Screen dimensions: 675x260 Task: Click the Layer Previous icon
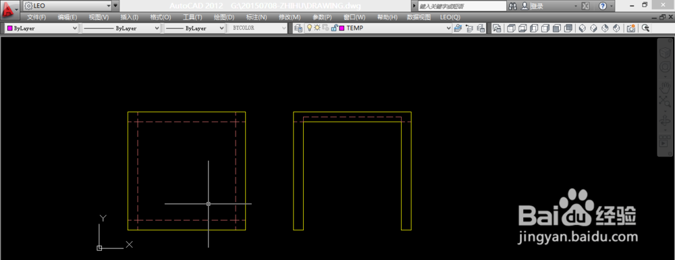470,28
